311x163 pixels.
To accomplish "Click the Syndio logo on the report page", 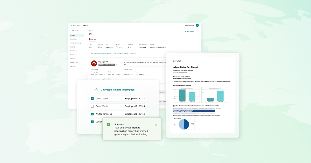I will (177, 61).
